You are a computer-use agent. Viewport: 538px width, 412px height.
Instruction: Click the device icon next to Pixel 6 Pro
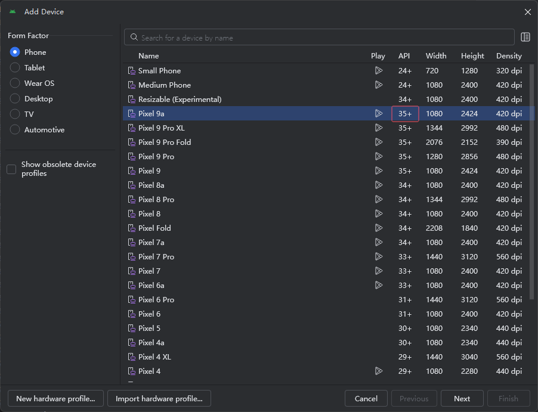pyautogui.click(x=132, y=300)
